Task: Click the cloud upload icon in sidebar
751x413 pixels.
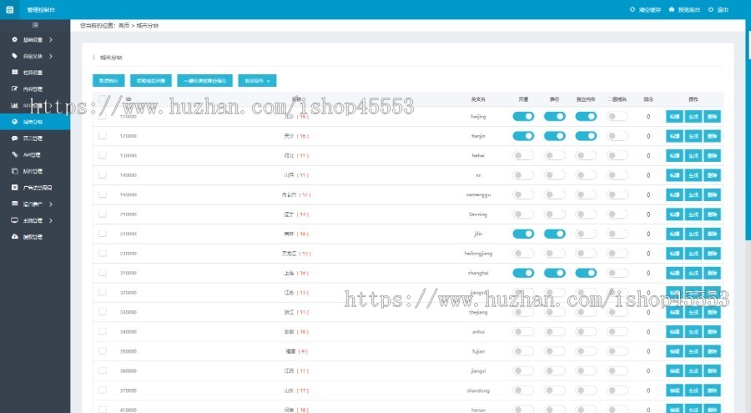Action: pos(14,237)
